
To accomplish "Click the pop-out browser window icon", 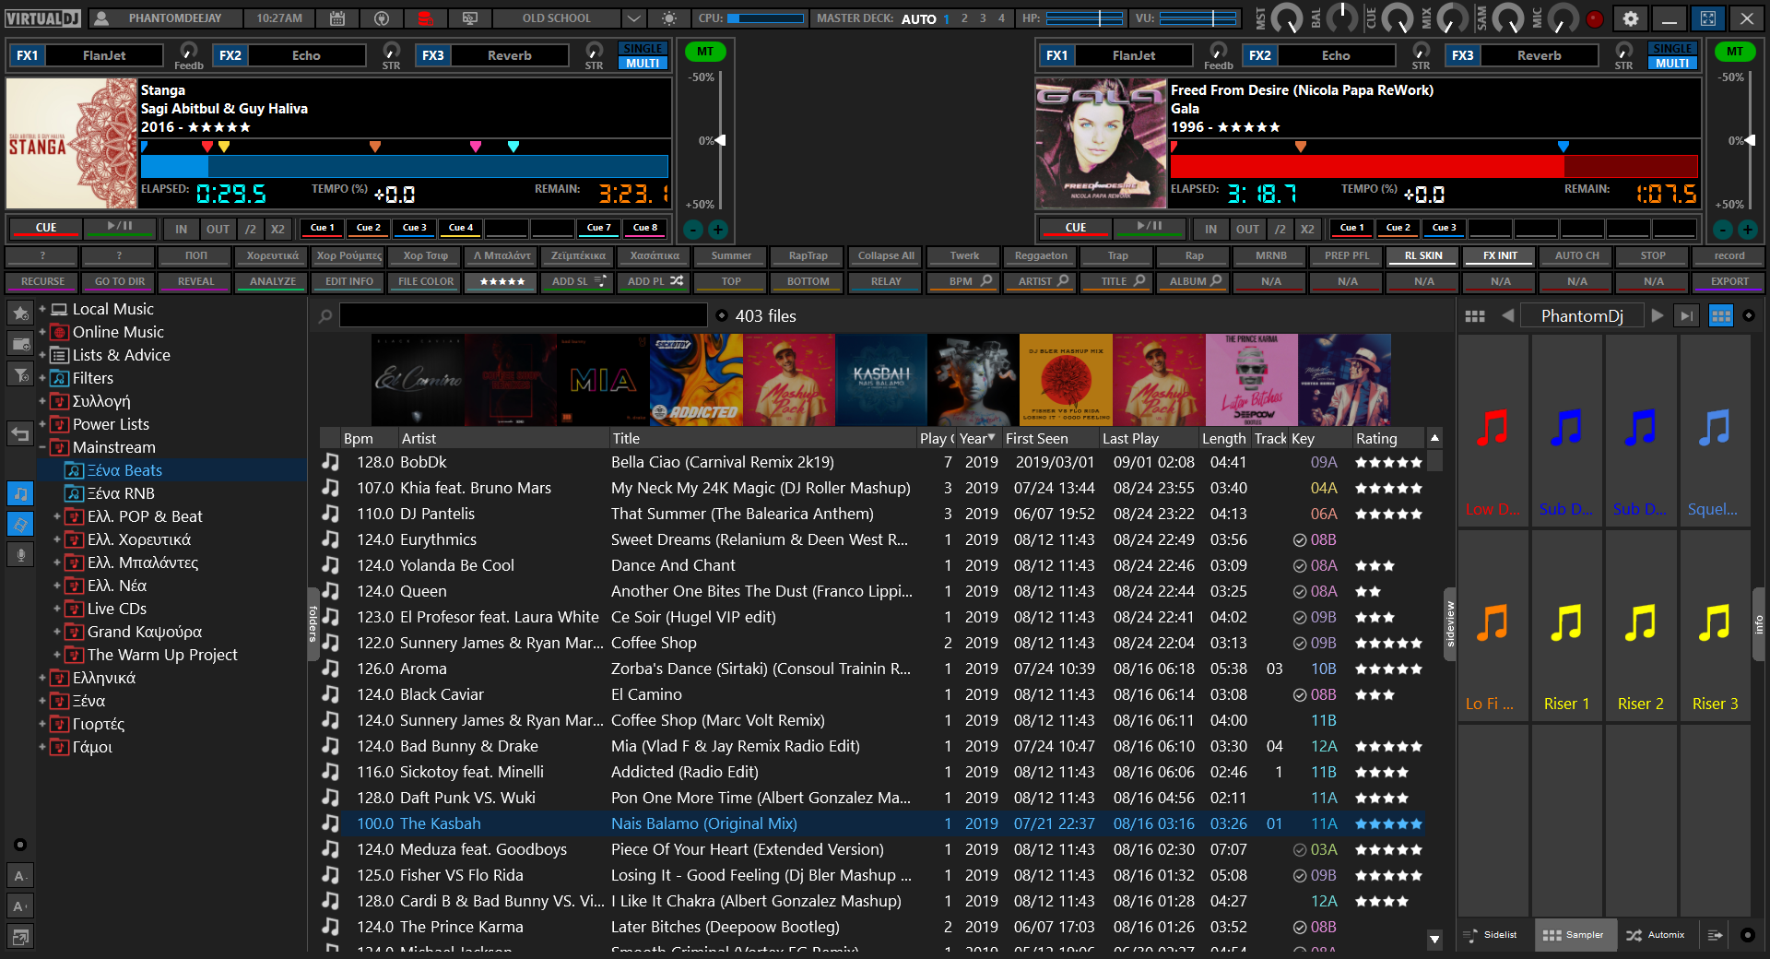I will tap(19, 937).
